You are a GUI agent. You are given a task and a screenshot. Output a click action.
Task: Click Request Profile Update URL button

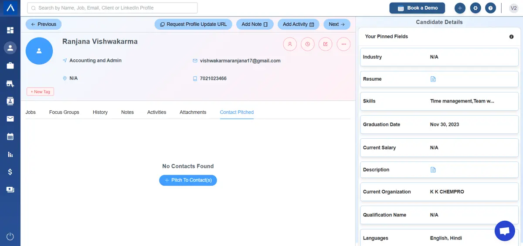(193, 24)
